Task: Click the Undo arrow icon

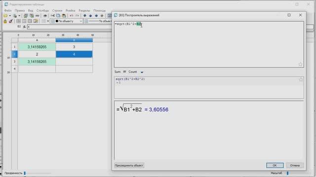Action: coord(71,16)
